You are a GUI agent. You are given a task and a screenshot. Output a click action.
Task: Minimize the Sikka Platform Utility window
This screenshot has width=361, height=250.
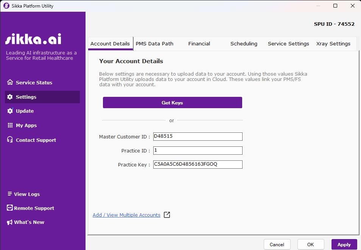[318, 6]
